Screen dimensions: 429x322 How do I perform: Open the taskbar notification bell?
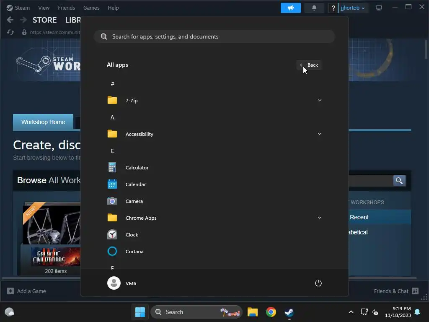click(x=418, y=312)
